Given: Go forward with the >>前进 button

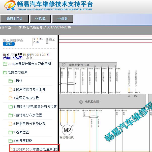Looking at the screenshot, I should 63,19.
